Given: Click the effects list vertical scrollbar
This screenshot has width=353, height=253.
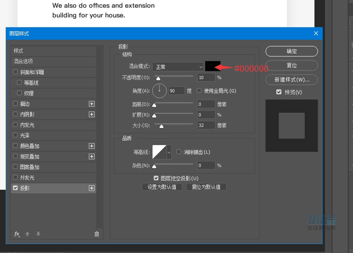Looking at the screenshot, I should [x=99, y=137].
